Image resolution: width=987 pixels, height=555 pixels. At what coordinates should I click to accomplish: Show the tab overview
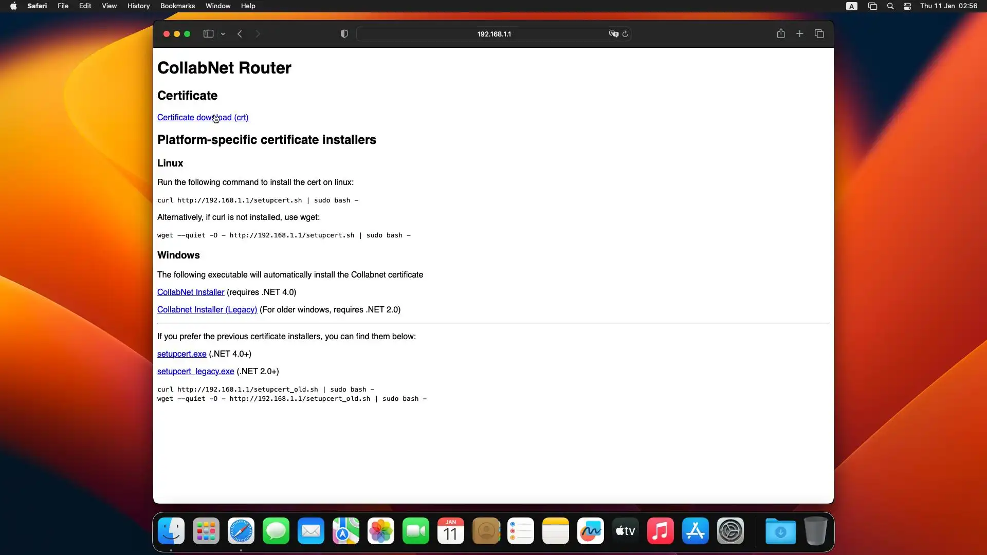pyautogui.click(x=819, y=34)
